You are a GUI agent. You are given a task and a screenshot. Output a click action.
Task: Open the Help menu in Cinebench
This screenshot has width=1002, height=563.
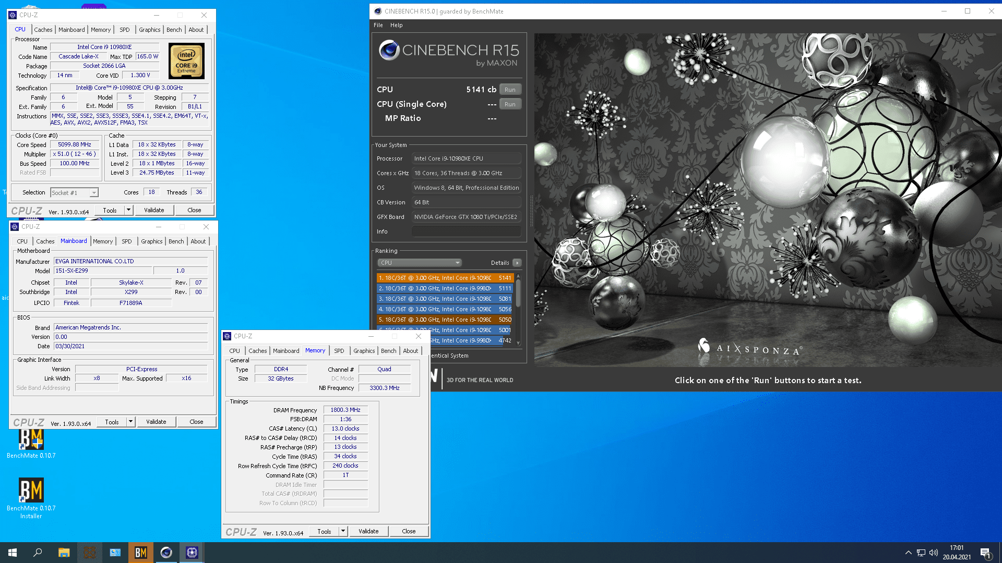[396, 25]
